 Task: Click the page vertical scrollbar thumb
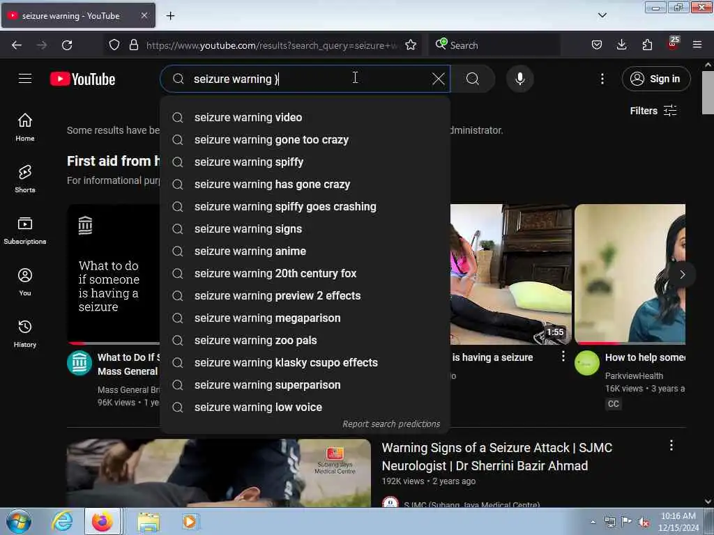coord(708,93)
